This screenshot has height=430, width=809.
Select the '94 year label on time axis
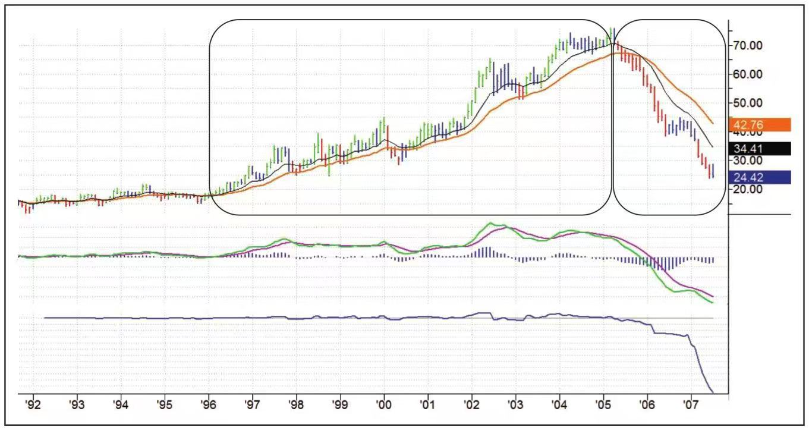pyautogui.click(x=120, y=406)
